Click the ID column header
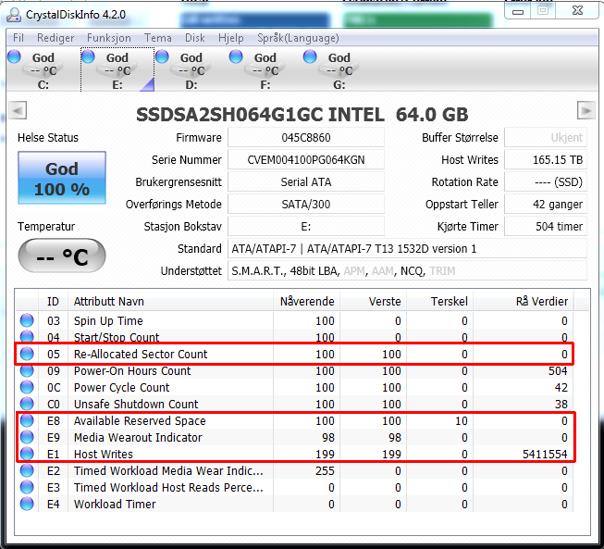This screenshot has width=604, height=549. [x=53, y=301]
